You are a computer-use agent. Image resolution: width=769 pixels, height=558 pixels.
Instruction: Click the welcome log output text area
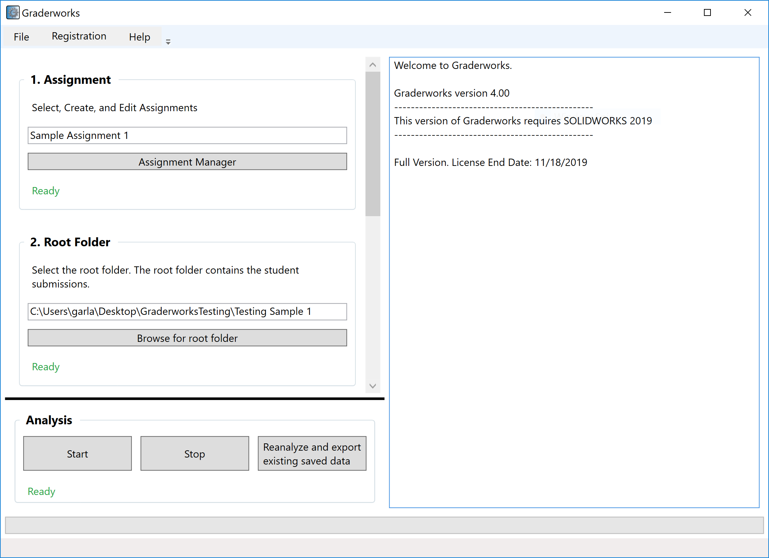pos(574,282)
